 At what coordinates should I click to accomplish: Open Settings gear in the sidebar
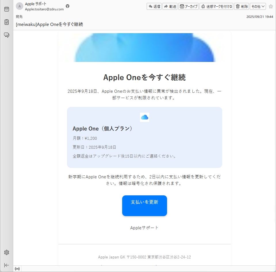6,252
